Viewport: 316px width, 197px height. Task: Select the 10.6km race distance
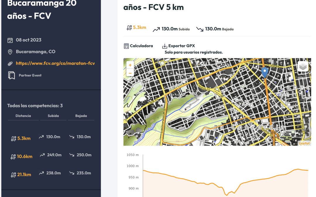24,156
